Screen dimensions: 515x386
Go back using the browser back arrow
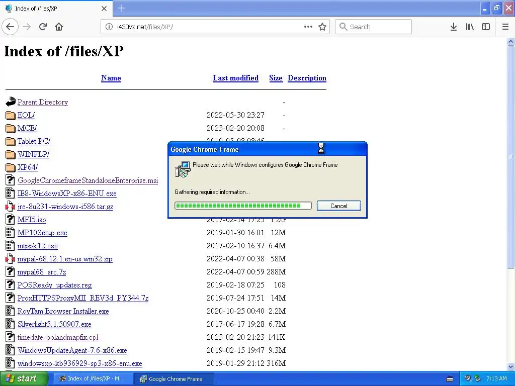click(x=10, y=27)
